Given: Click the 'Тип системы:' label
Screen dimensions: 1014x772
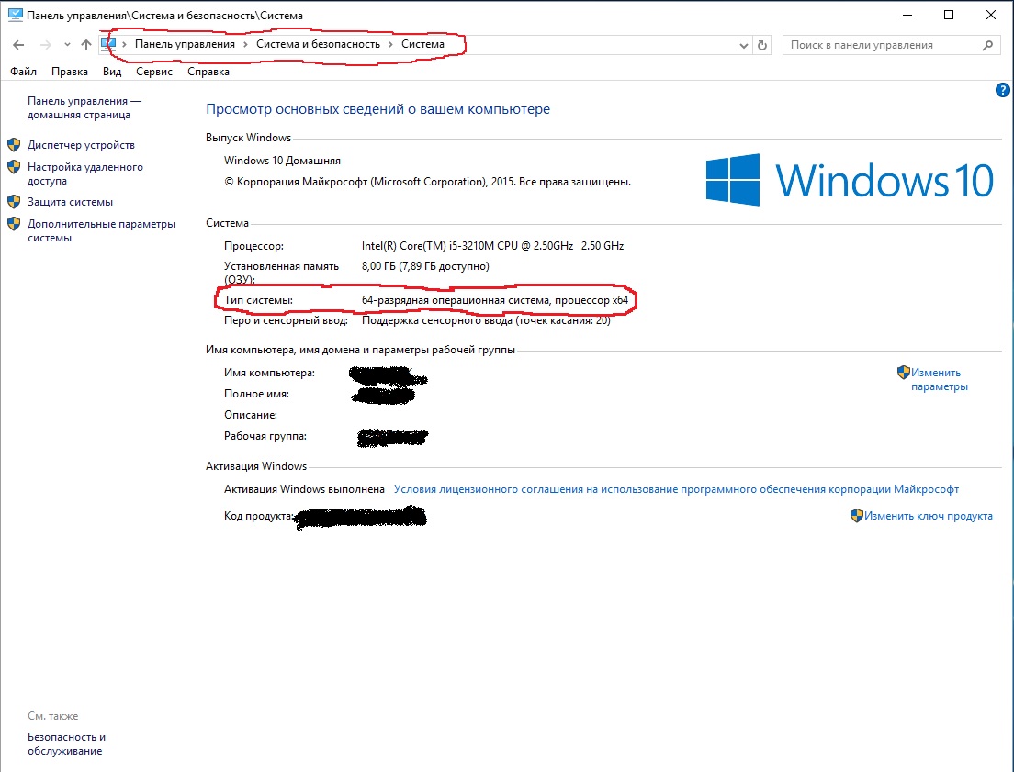Looking at the screenshot, I should click(x=258, y=300).
